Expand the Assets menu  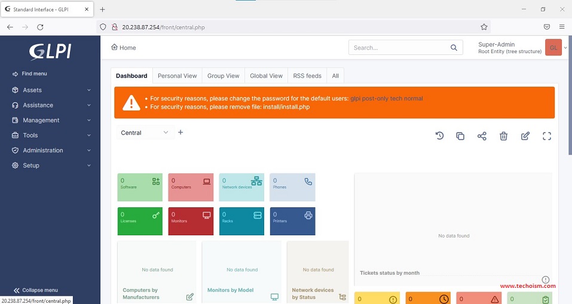51,90
